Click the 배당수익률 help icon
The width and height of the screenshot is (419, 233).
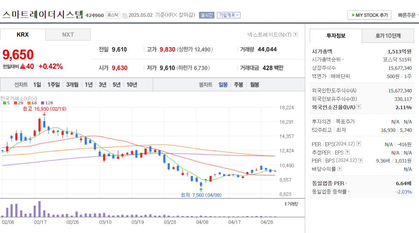point(339,168)
